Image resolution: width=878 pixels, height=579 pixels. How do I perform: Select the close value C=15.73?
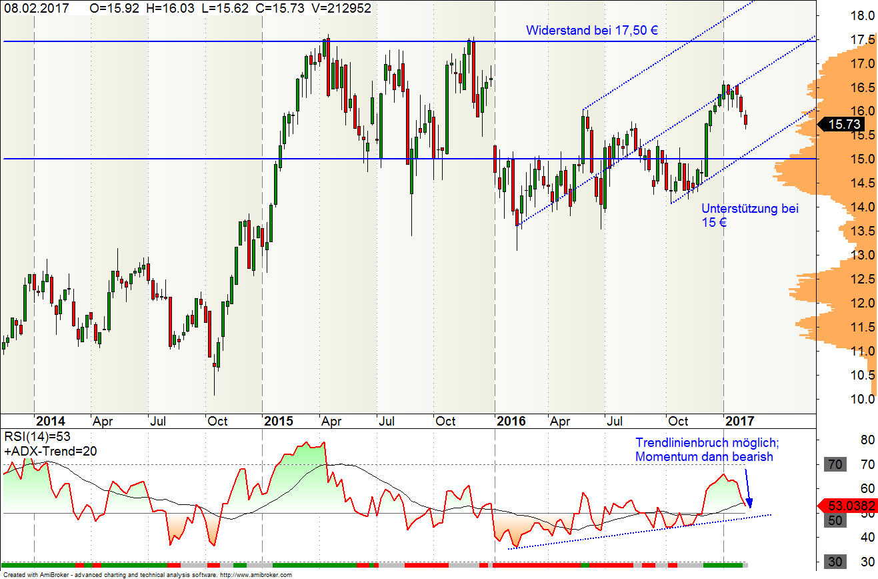pos(281,8)
